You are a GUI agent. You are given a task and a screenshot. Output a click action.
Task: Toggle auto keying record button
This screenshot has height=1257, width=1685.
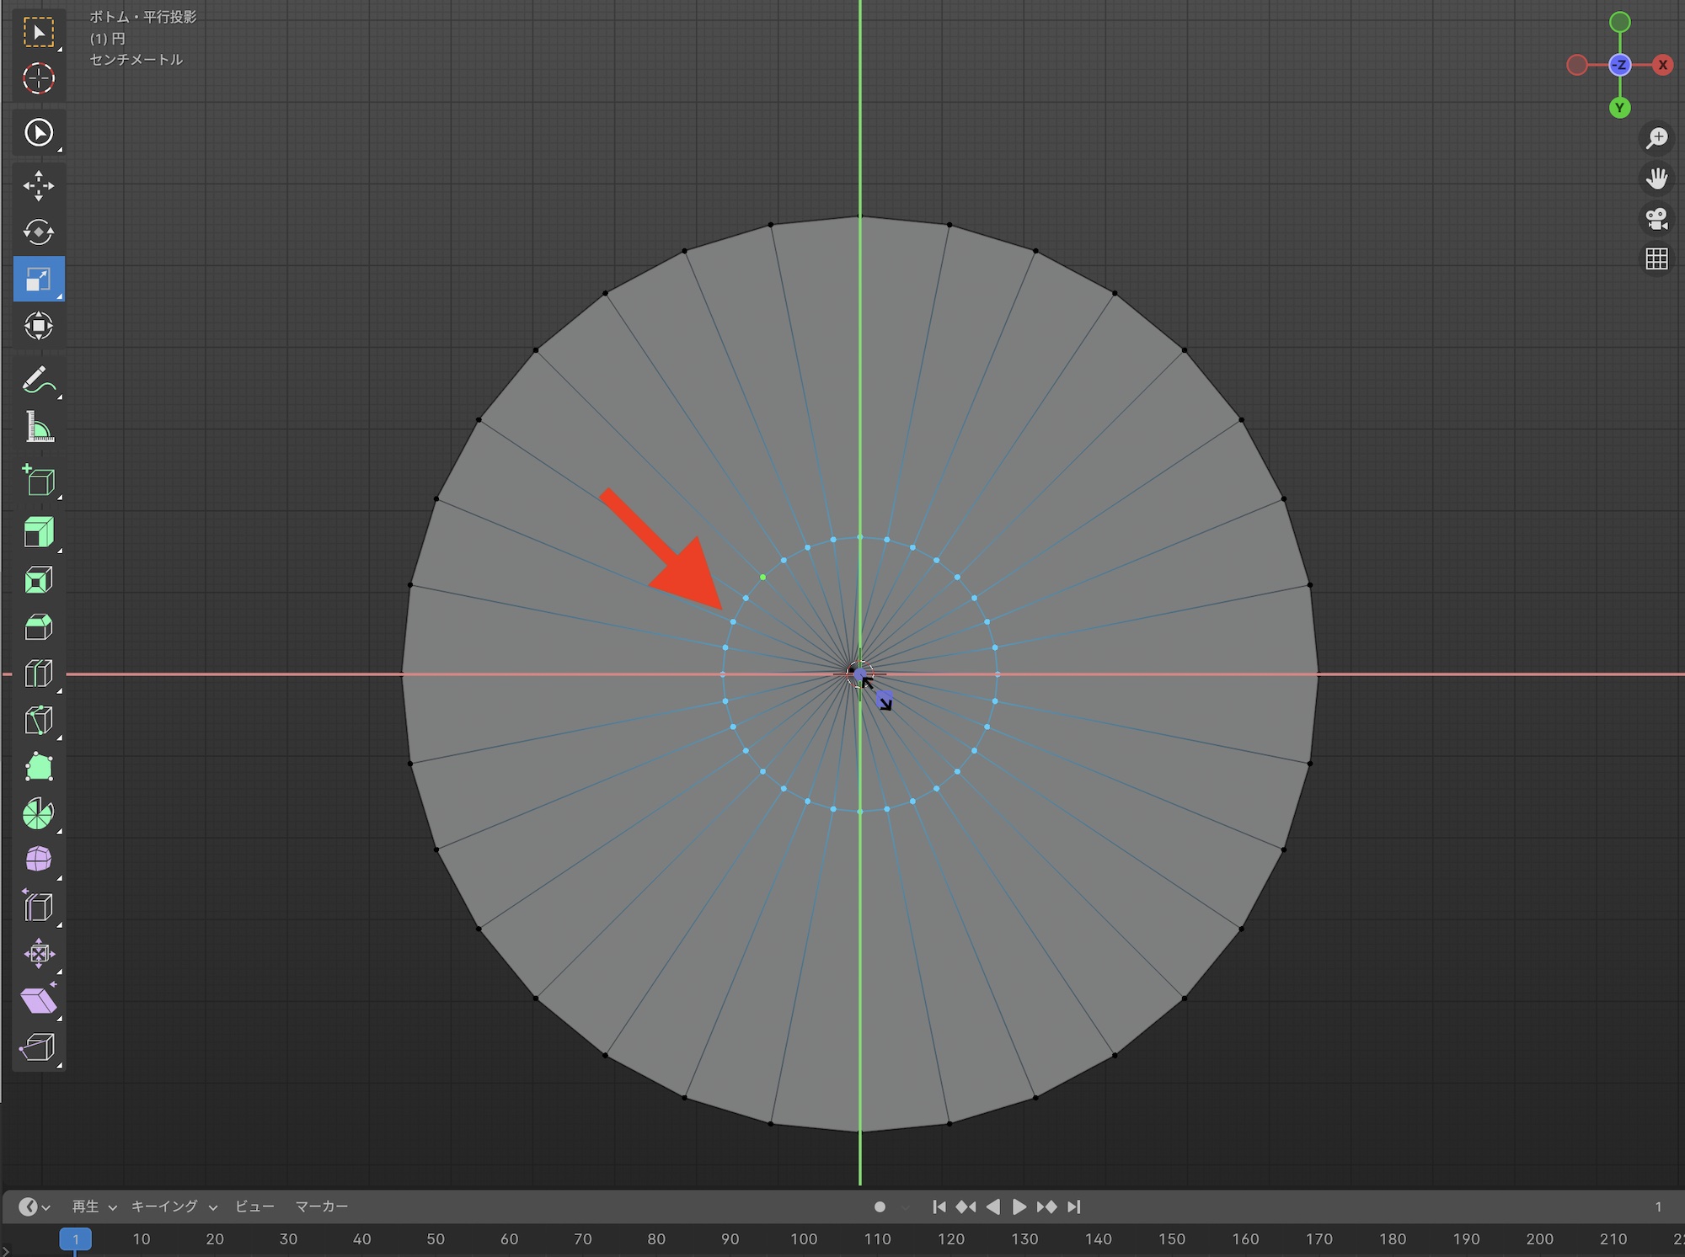pos(880,1206)
